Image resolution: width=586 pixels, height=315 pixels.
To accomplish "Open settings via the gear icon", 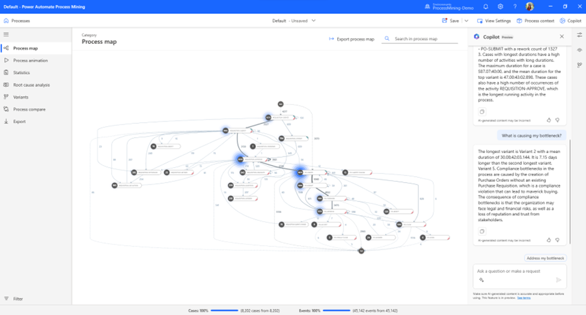I will pos(501,6).
